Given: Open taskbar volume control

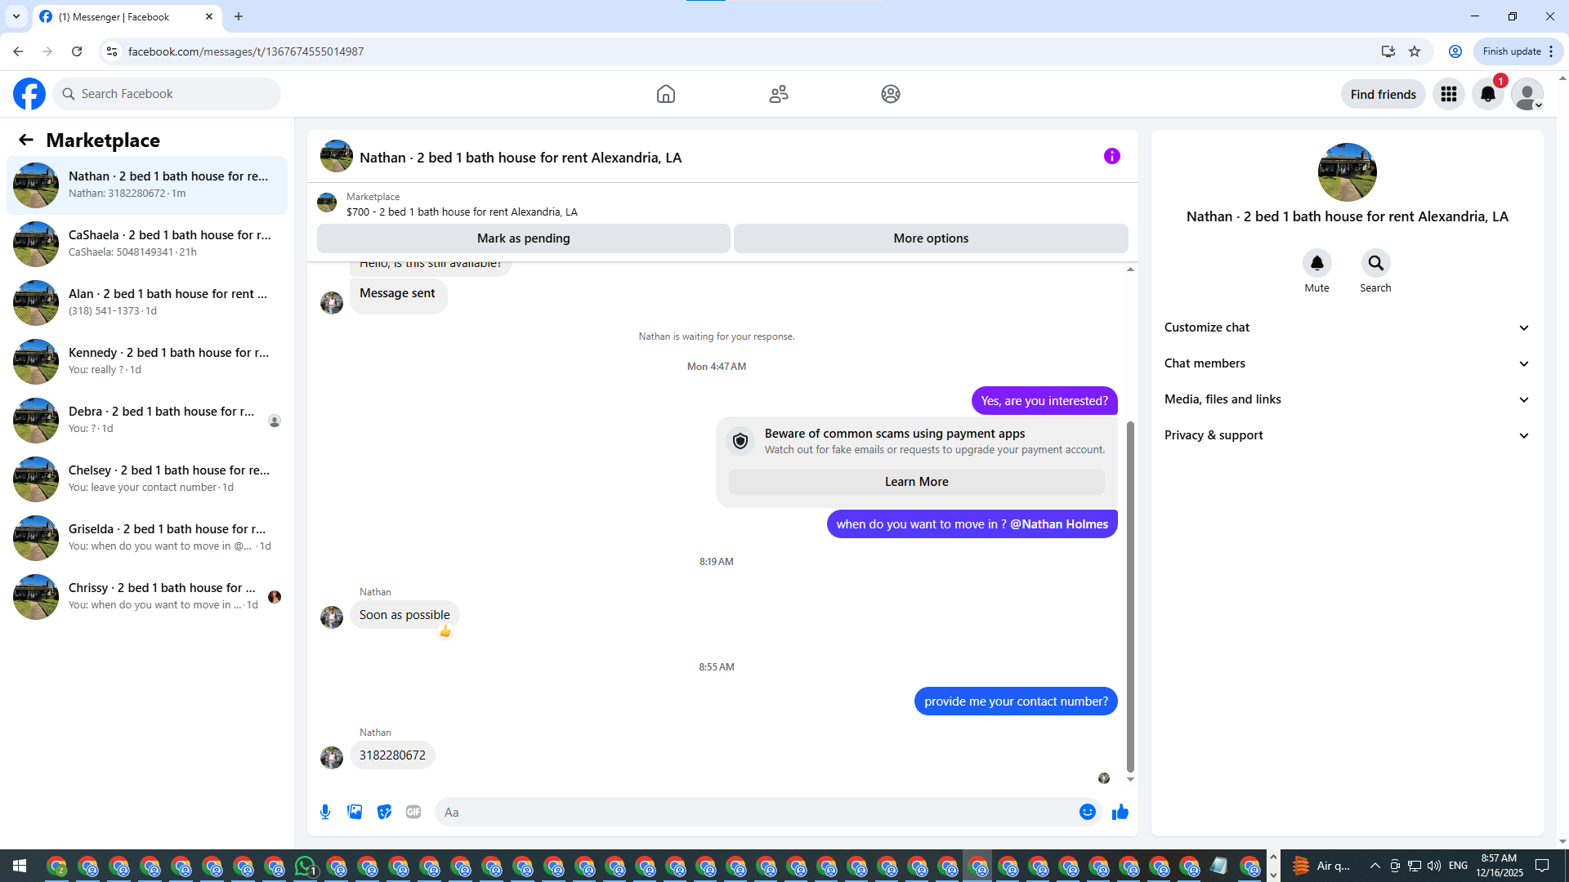Looking at the screenshot, I should [x=1434, y=866].
